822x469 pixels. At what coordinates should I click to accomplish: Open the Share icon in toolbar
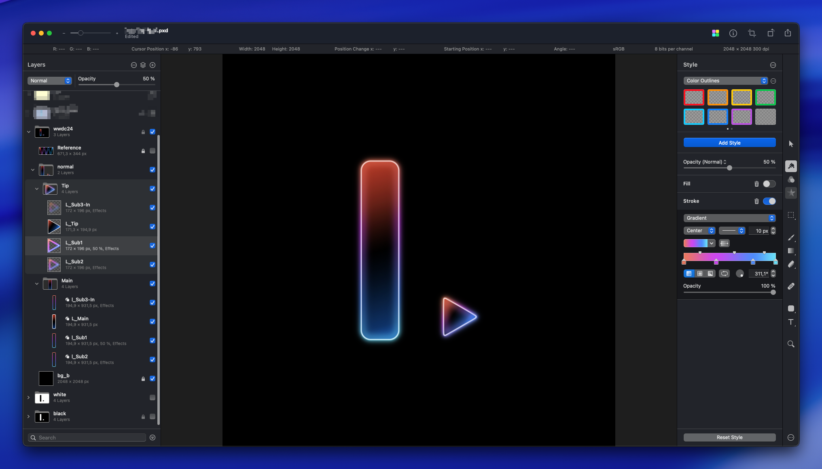[788, 33]
